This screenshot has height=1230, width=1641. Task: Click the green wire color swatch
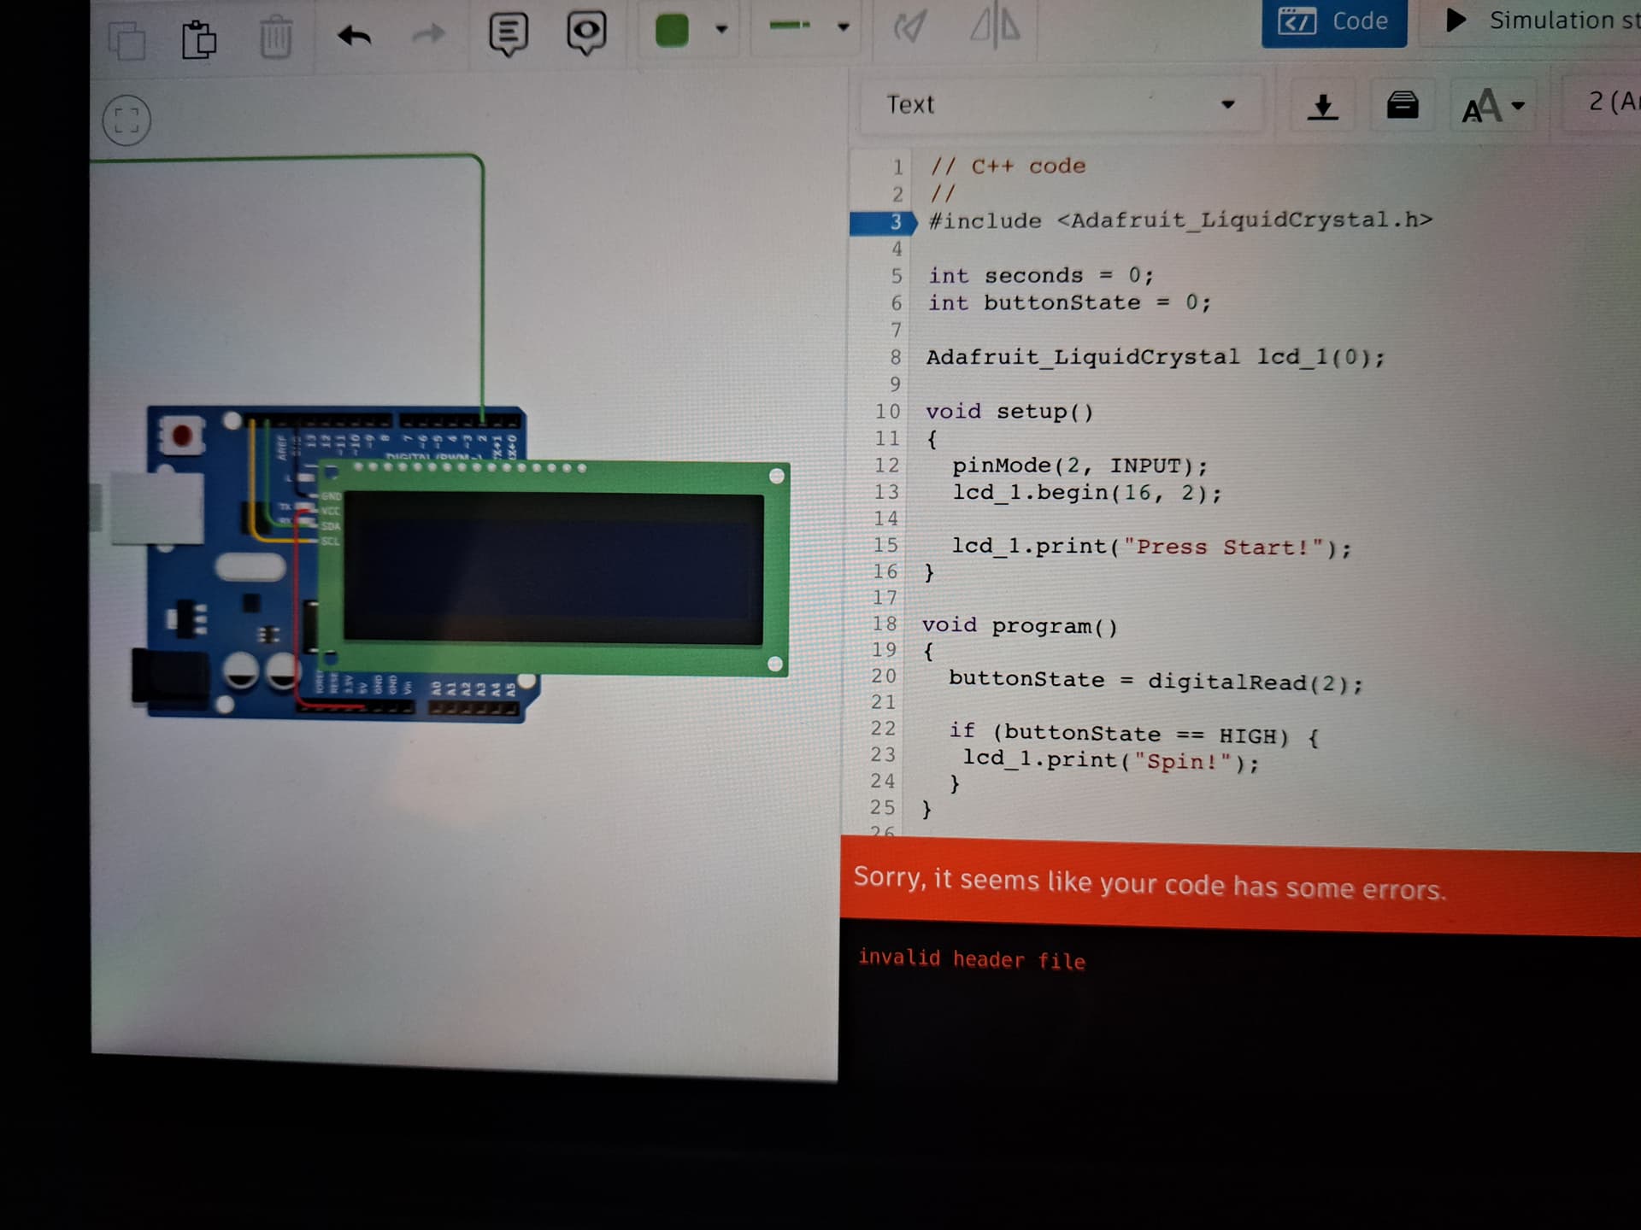[672, 30]
